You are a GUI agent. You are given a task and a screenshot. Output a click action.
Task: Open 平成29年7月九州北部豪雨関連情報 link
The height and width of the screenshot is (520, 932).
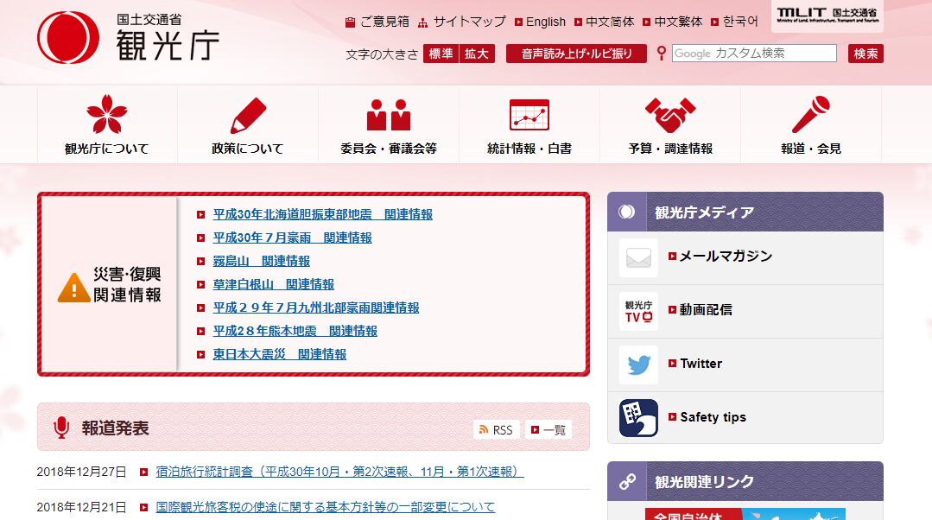click(x=316, y=308)
